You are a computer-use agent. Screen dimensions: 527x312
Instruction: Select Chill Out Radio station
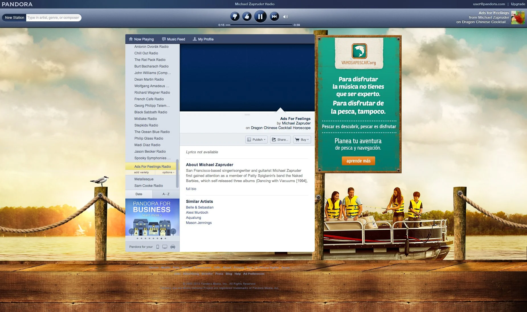(x=146, y=53)
